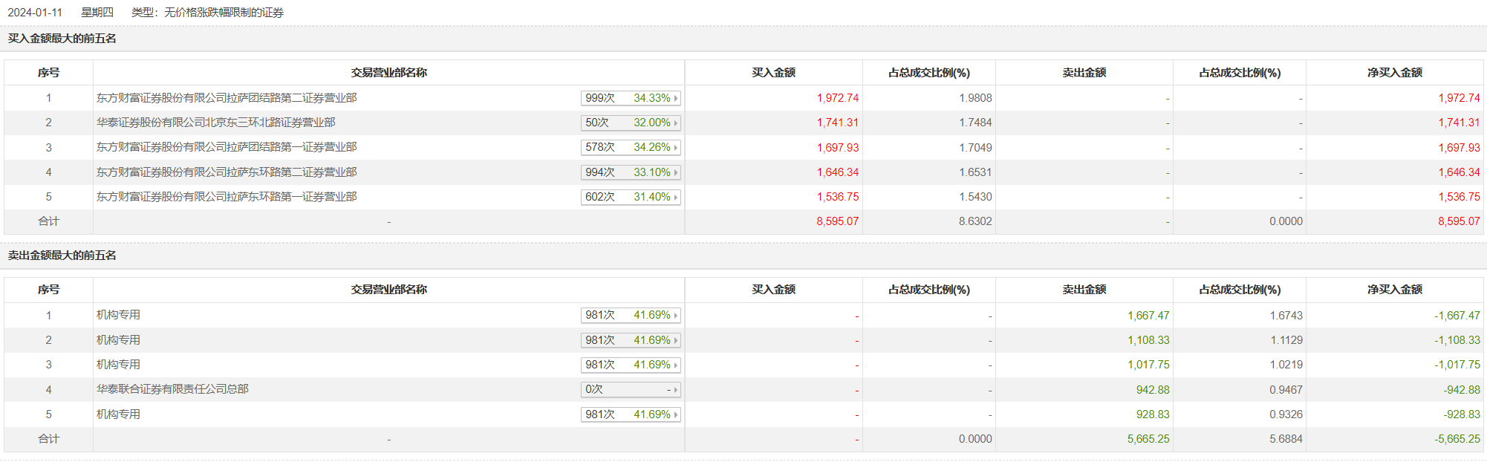Image resolution: width=1487 pixels, height=462 pixels.
Task: Expand the 602次 31.40% stats badge
Action: (x=631, y=197)
